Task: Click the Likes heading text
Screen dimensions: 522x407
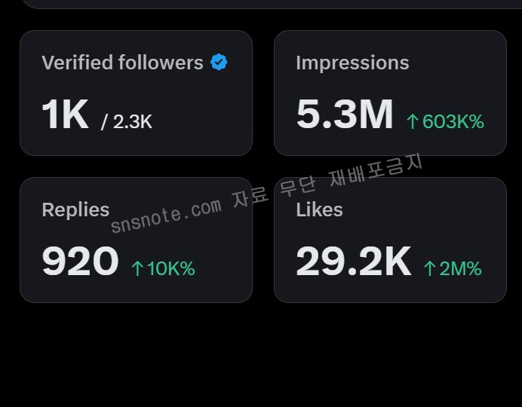Action: click(x=319, y=210)
